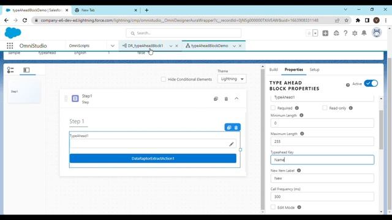Open the Theme Lightning dropdown
Screen dimensions: 392x220
point(232,79)
